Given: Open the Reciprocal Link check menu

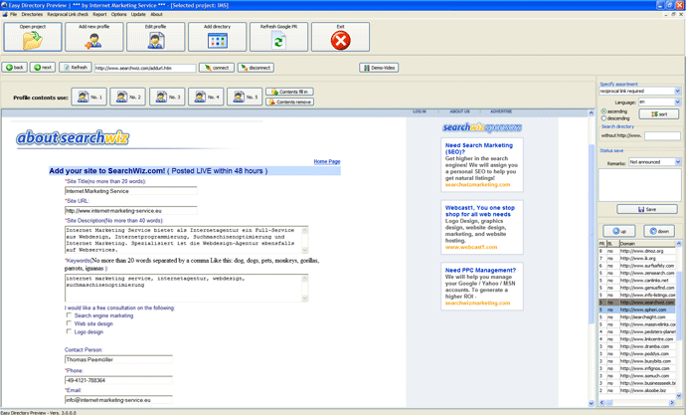Looking at the screenshot, I should pyautogui.click(x=68, y=15).
